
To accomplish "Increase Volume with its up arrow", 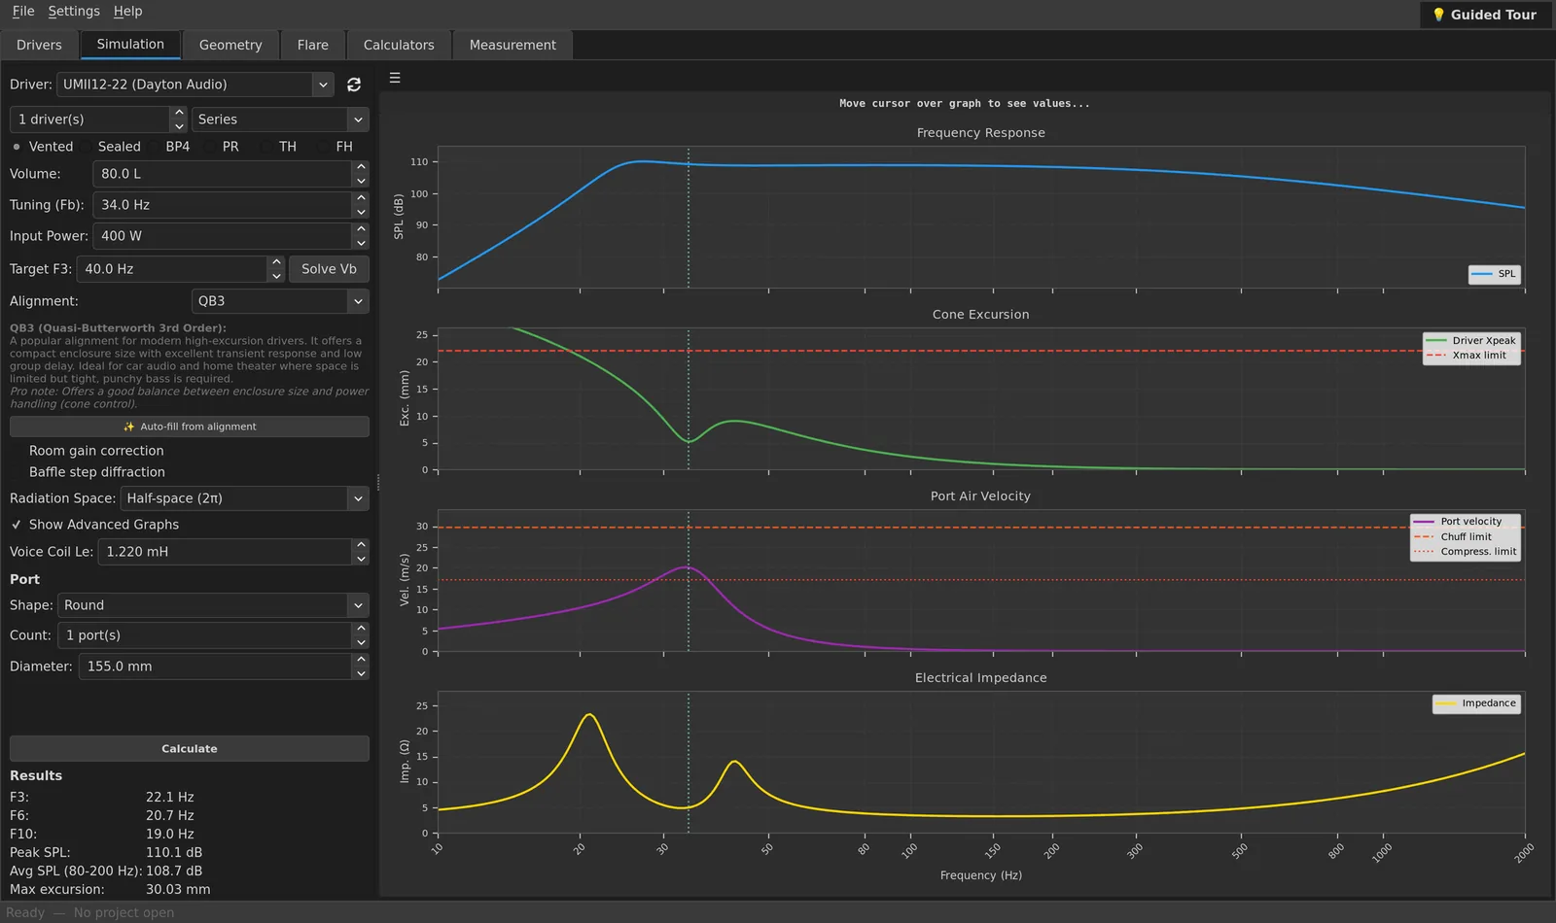I will click(361, 168).
